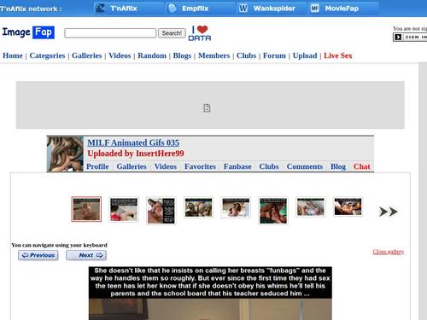Open the uploader's Blog tab
This screenshot has width=427, height=320.
(338, 166)
